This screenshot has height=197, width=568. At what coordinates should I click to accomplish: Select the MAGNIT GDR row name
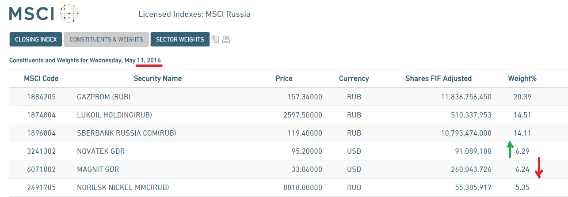pos(98,169)
